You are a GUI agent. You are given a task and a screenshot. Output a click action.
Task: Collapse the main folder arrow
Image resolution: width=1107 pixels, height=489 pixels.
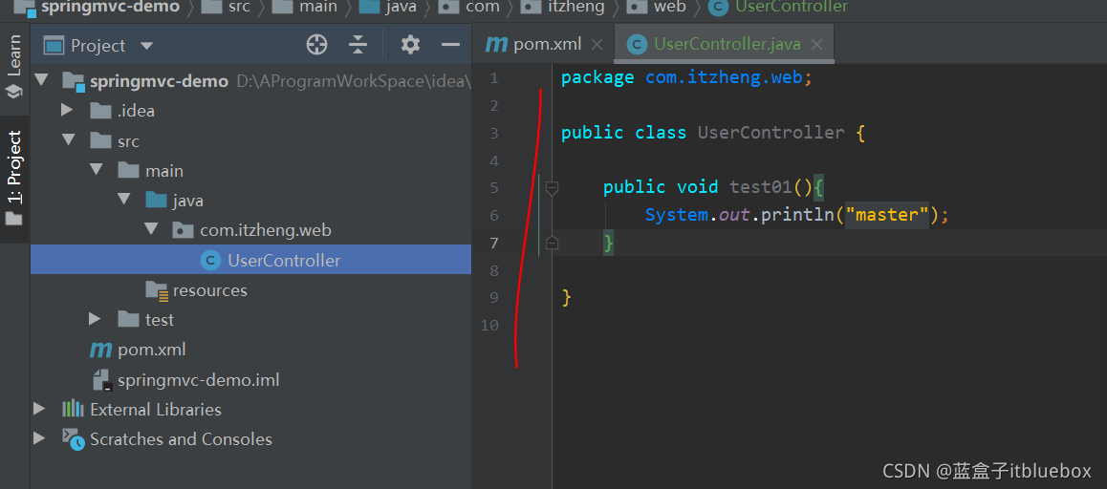[x=96, y=170]
